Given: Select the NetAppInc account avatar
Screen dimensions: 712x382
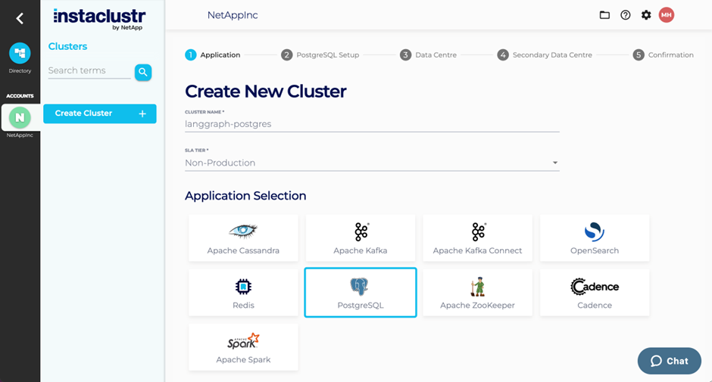Looking at the screenshot, I should (x=20, y=117).
